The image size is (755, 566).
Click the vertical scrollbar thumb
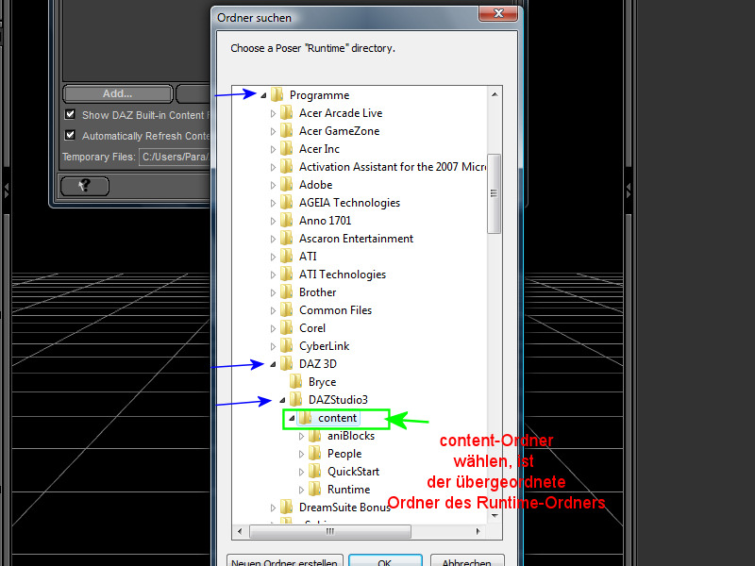pos(494,193)
